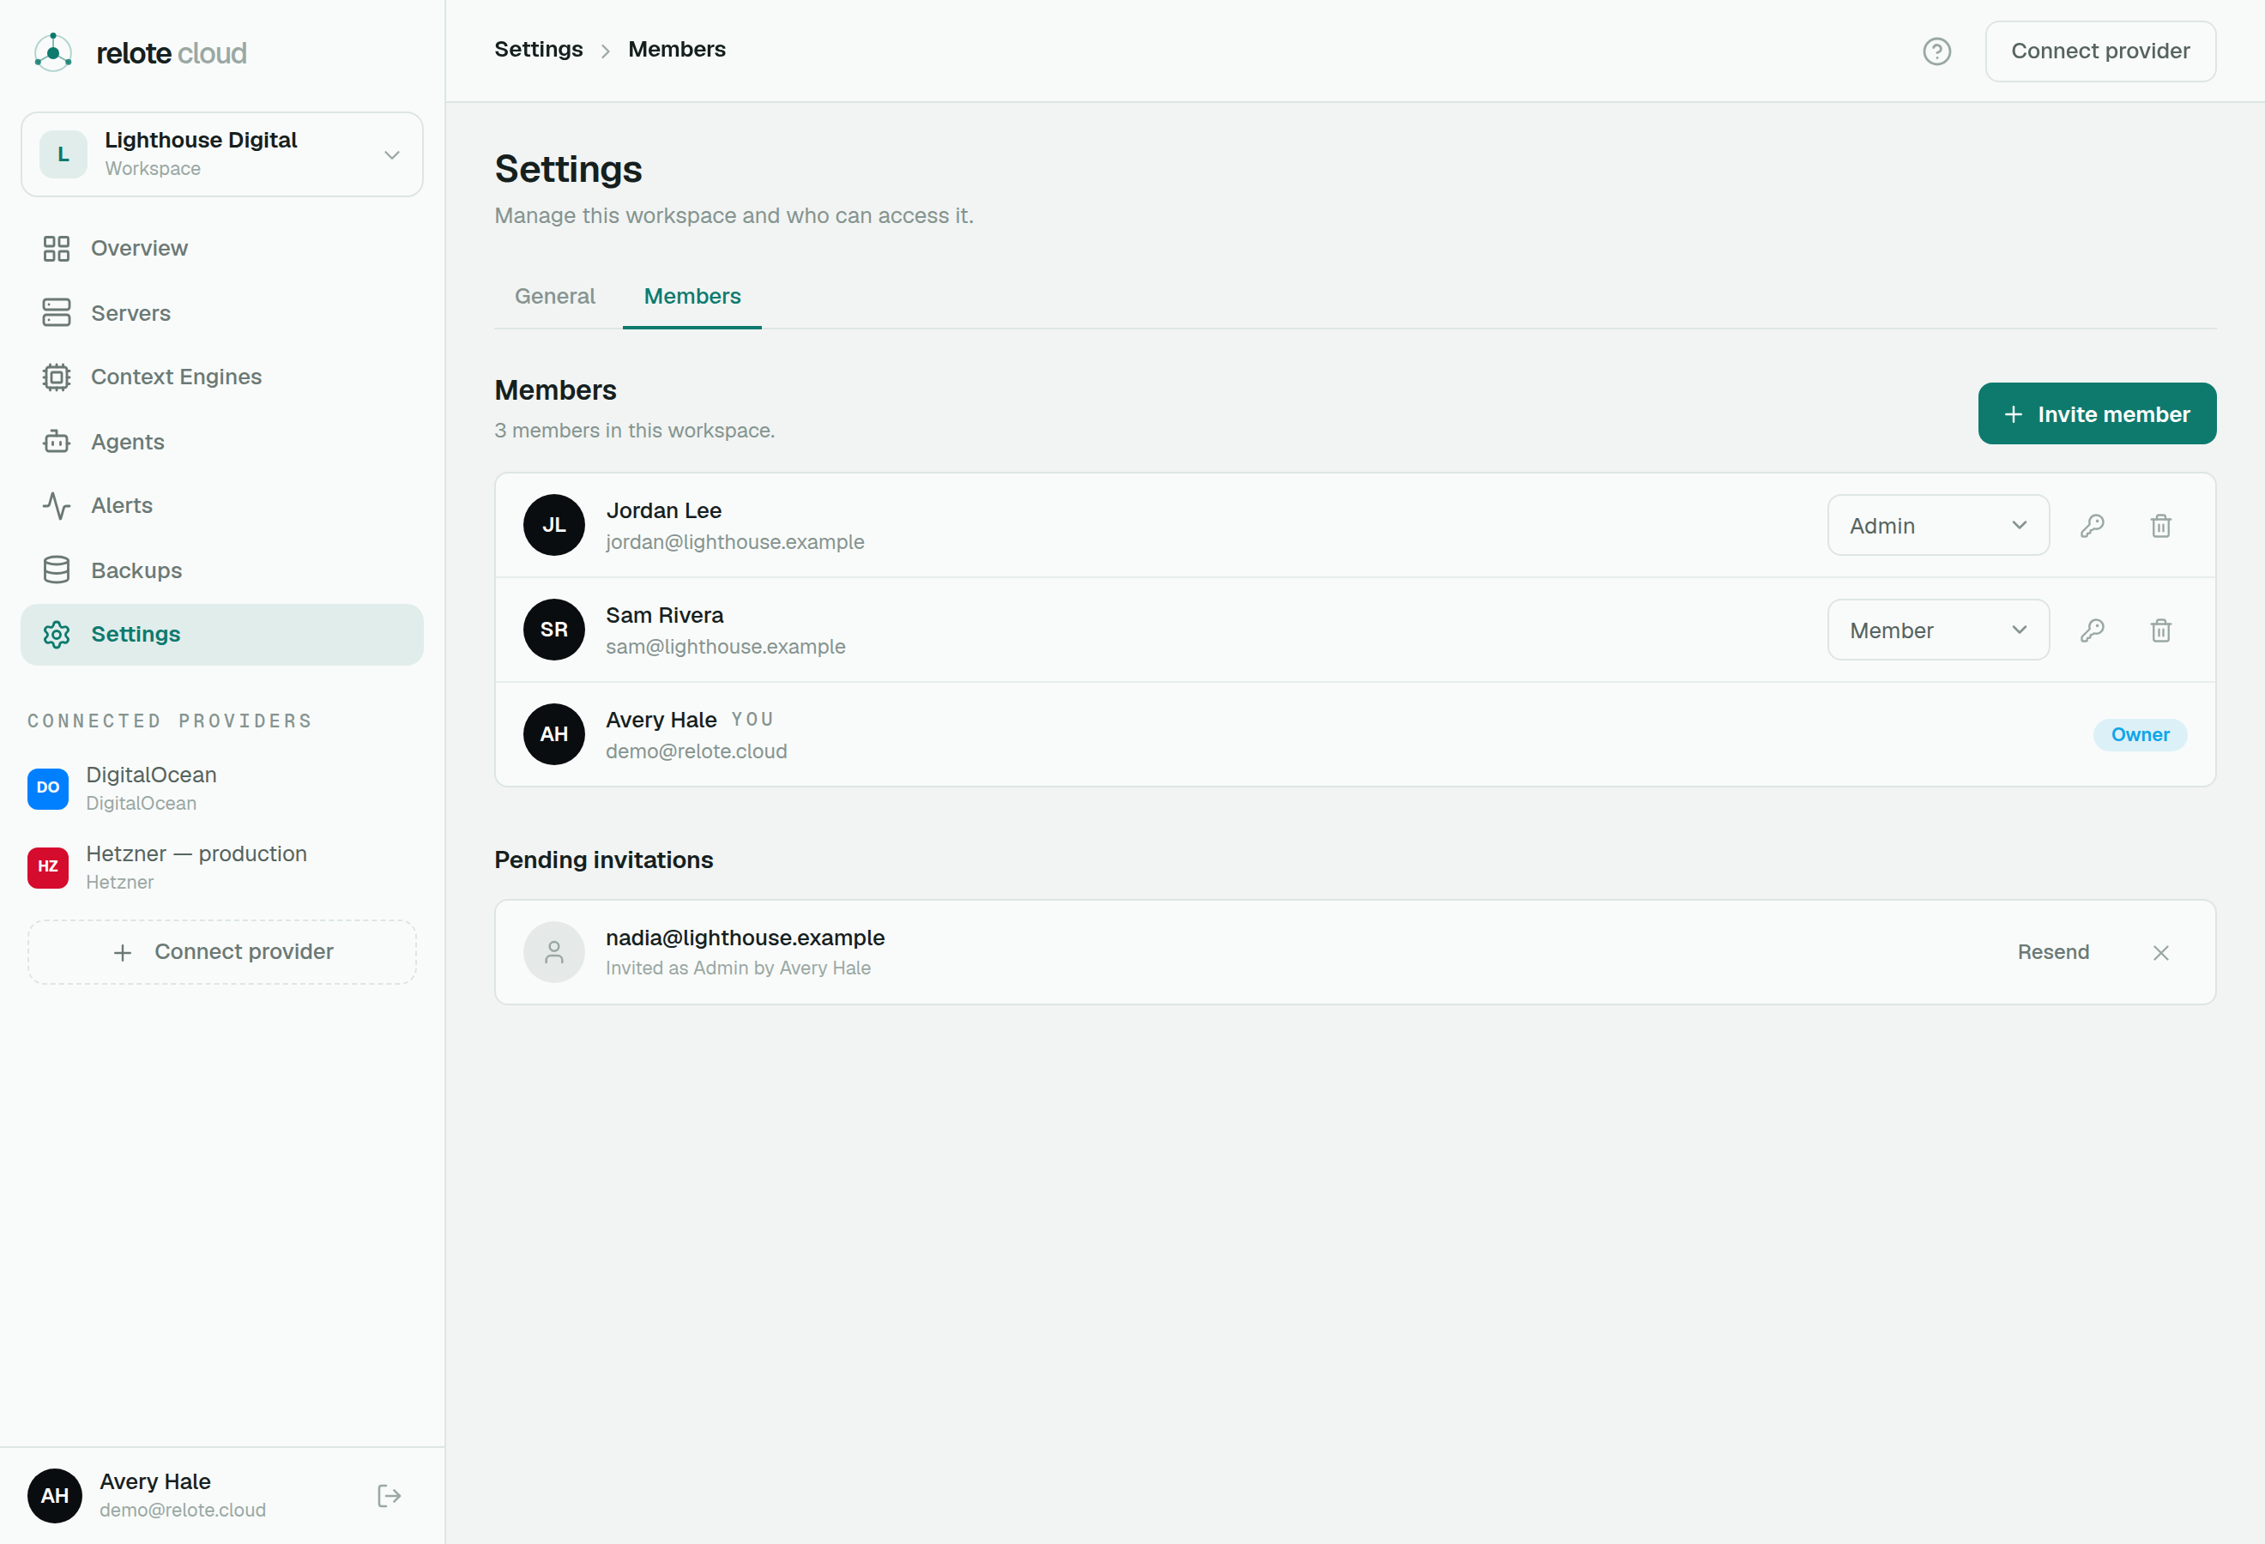Click the Settings gear icon in sidebar
Screen dimensions: 2265x1544
point(57,634)
